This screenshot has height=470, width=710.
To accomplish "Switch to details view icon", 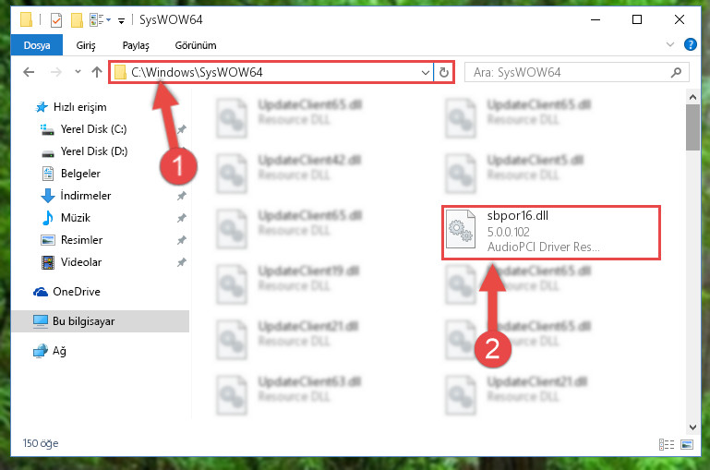I will (x=666, y=445).
